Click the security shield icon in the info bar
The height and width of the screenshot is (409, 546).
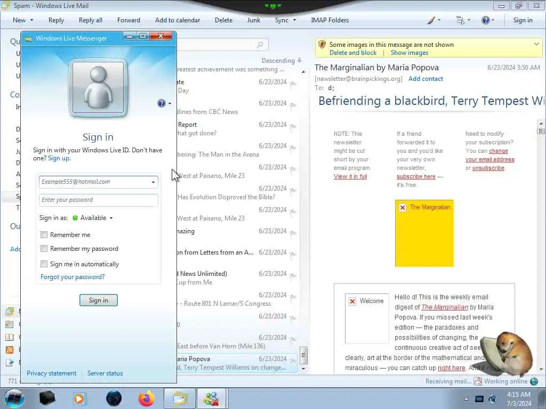[322, 44]
